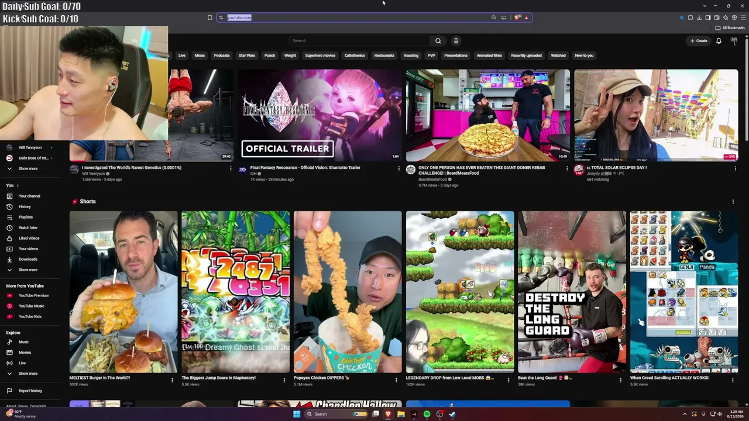The width and height of the screenshot is (749, 421).
Task: Open options menu for Doner Kebab Challenge video
Action: click(567, 168)
